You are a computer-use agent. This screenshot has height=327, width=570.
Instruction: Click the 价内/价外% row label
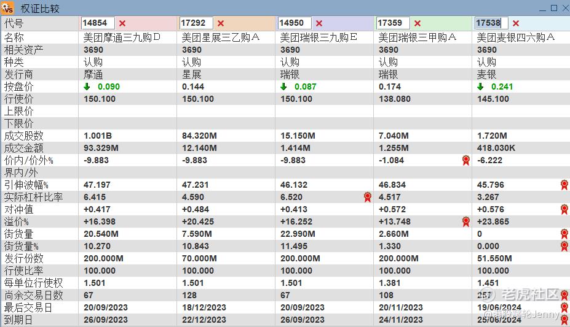pyautogui.click(x=28, y=161)
